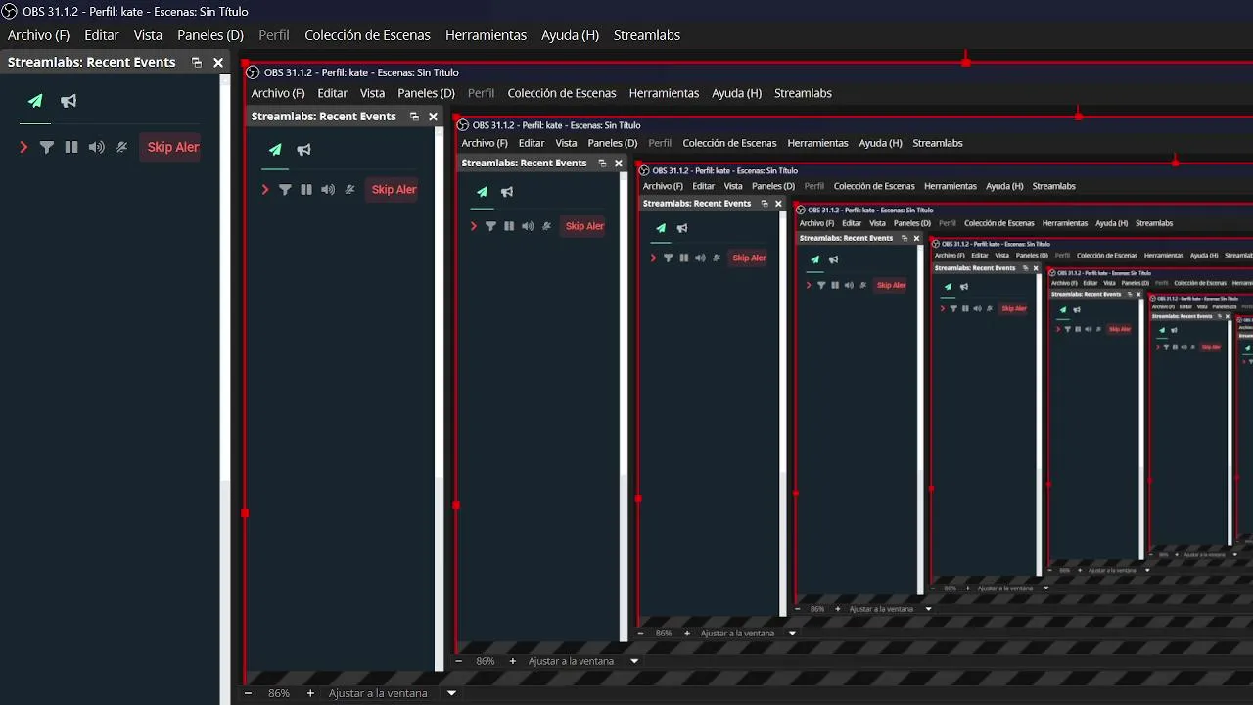Open the Archivo (F) menu
The image size is (1253, 705).
(39, 35)
